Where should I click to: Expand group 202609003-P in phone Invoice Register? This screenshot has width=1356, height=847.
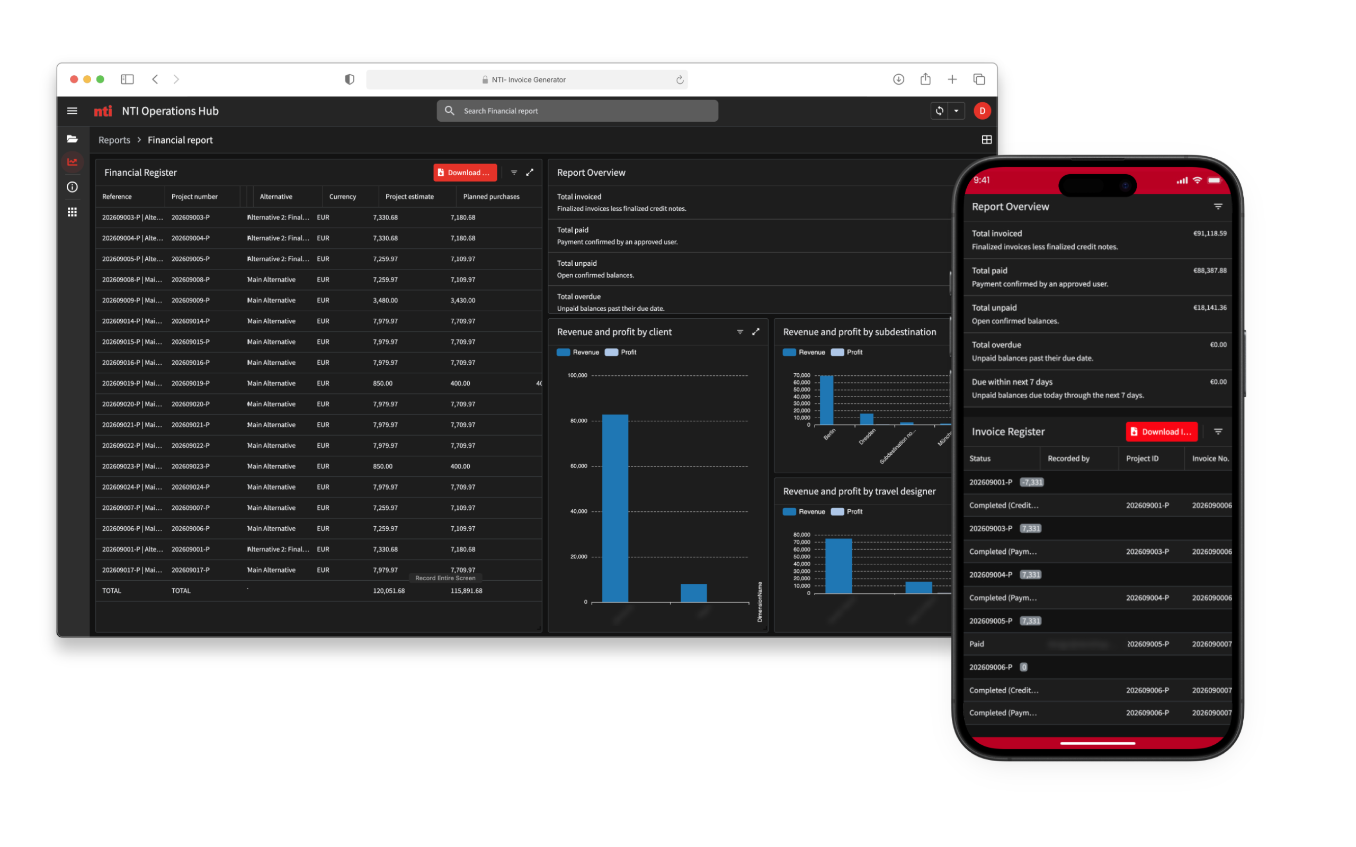pos(1098,529)
